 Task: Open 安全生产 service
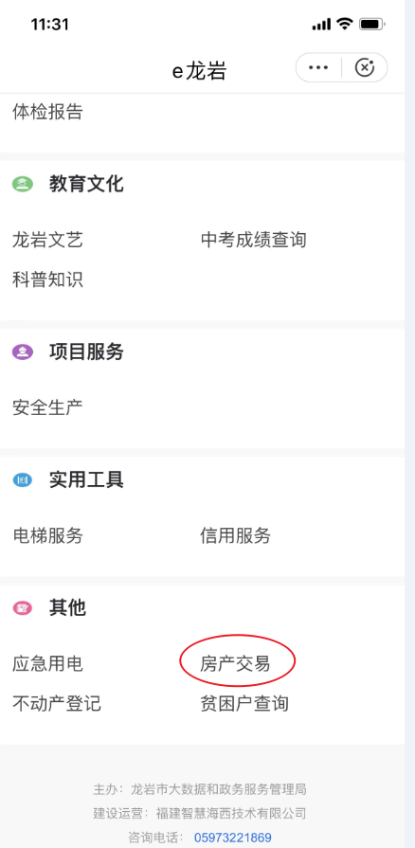[47, 407]
